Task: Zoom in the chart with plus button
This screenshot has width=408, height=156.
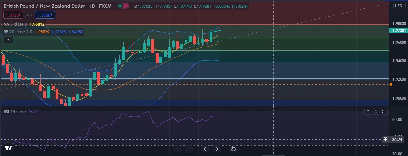Action: tap(189, 149)
